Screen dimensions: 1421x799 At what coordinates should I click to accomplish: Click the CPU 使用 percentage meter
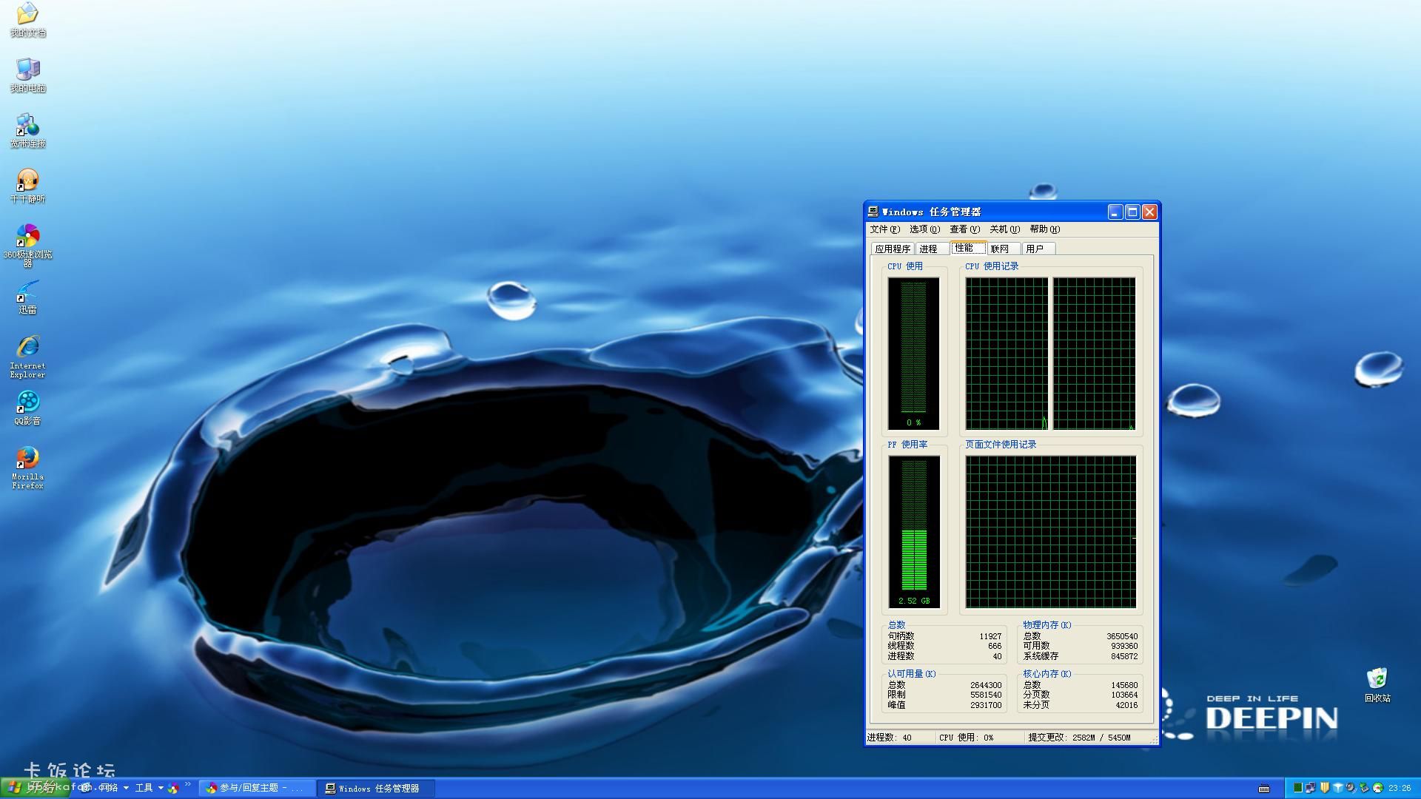pyautogui.click(x=913, y=354)
